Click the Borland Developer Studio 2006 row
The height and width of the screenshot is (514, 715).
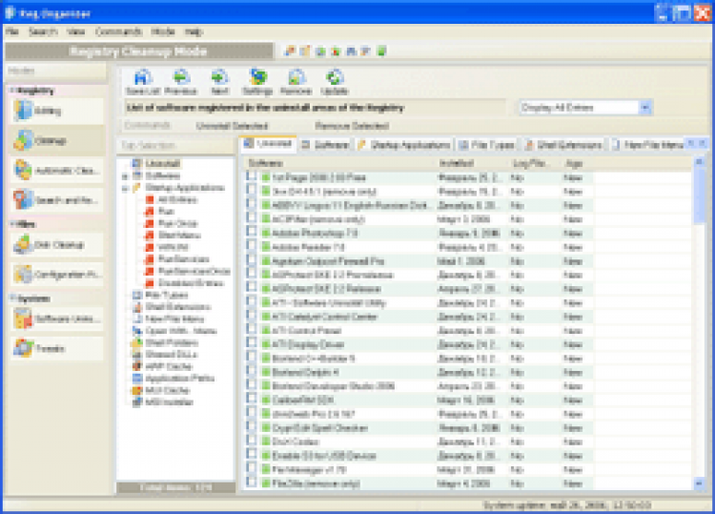tap(419, 386)
